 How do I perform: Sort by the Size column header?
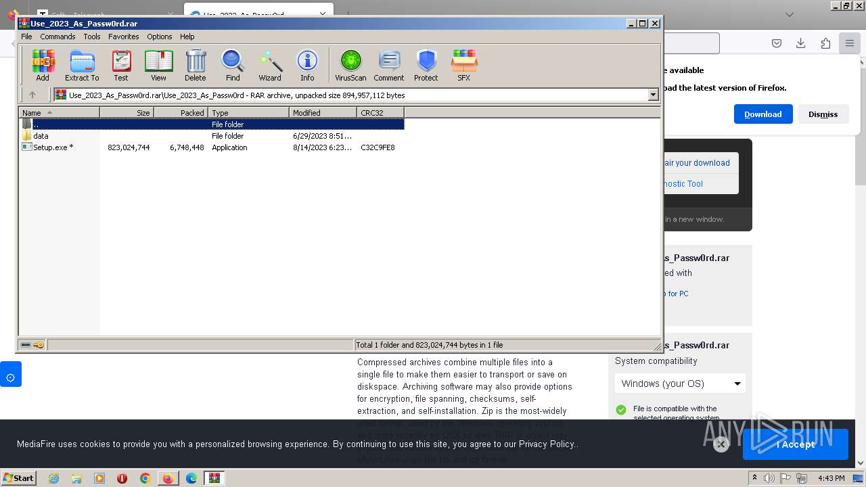(127, 112)
